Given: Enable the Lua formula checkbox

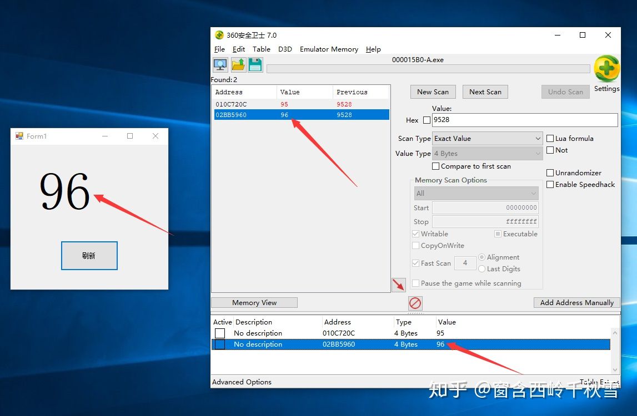Looking at the screenshot, I should coord(550,139).
